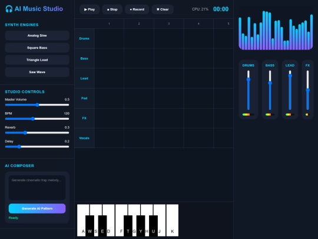Click bar 4 in the timeline header

tap(198, 24)
